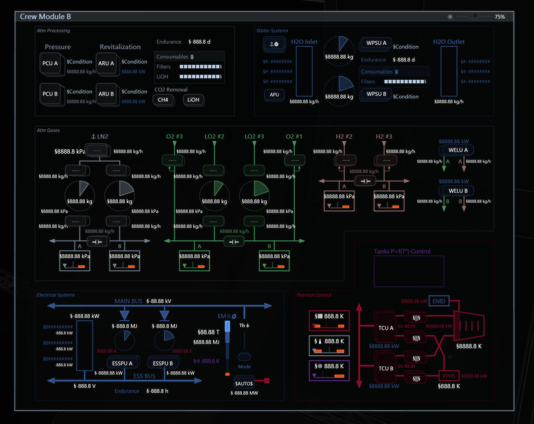Toggle the PCU A pressure unit

(50, 63)
